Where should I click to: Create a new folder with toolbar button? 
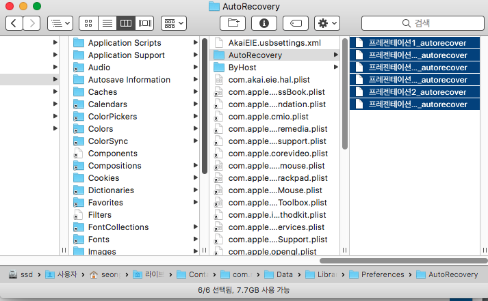click(233, 23)
